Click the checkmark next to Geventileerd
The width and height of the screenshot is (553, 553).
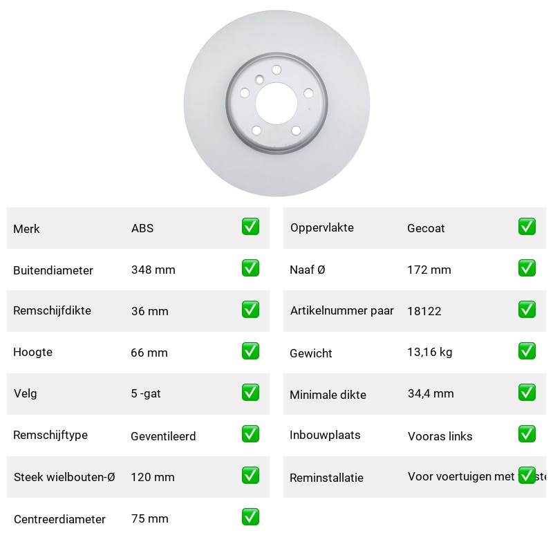(250, 434)
